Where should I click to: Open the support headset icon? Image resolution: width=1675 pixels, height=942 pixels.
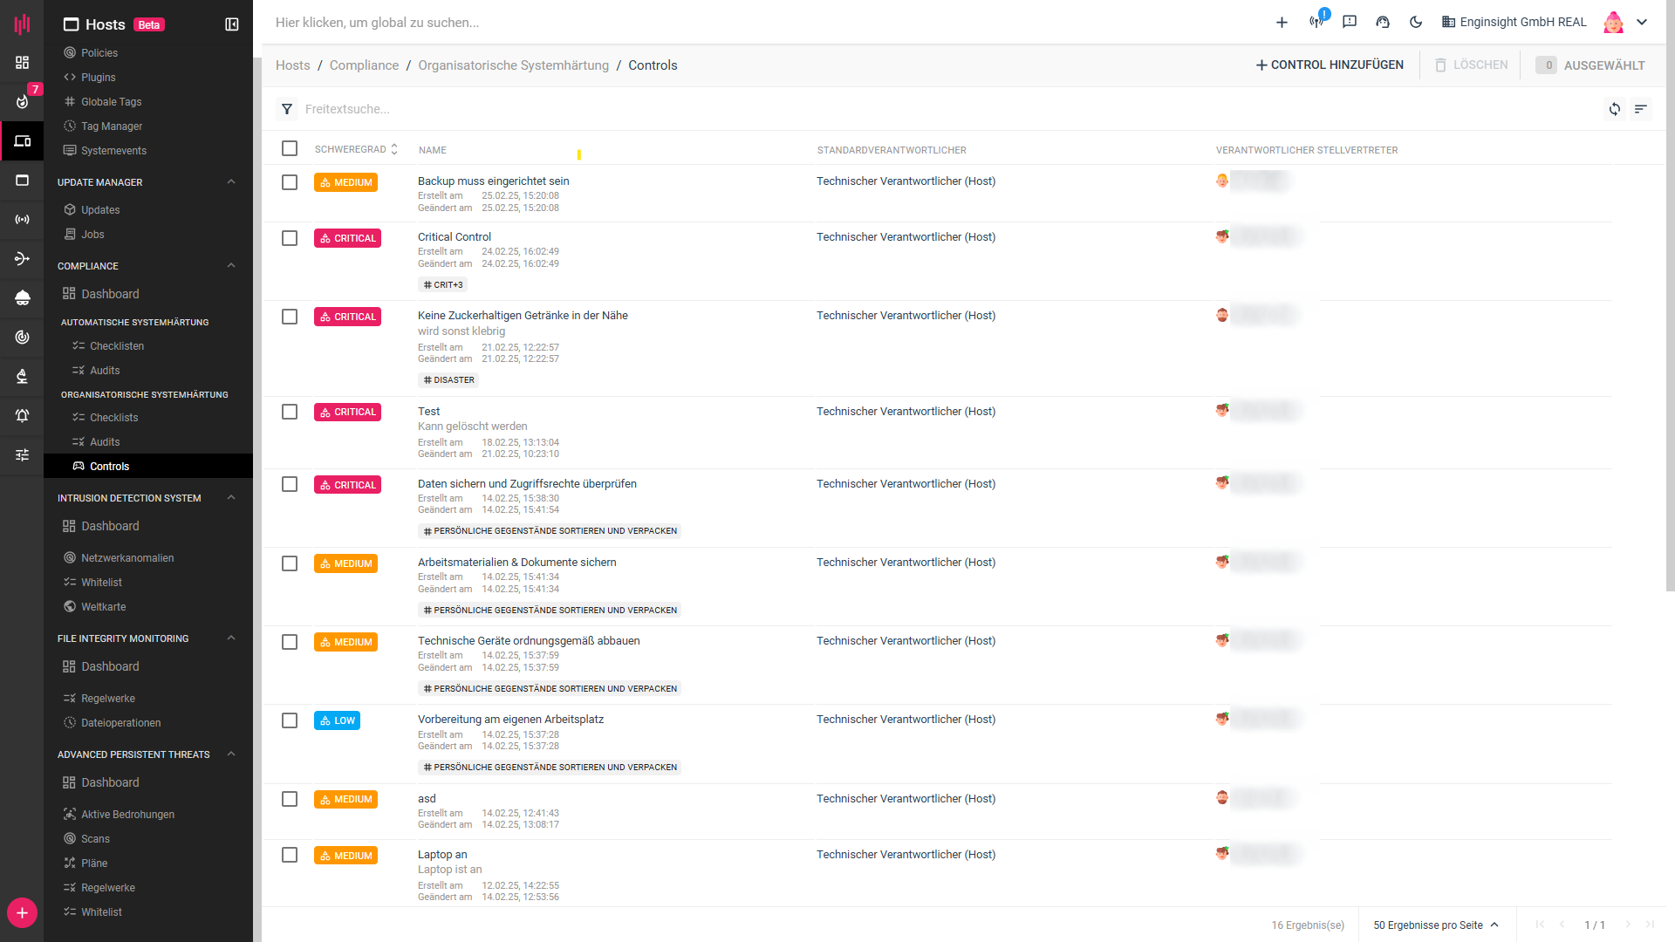tap(1383, 22)
